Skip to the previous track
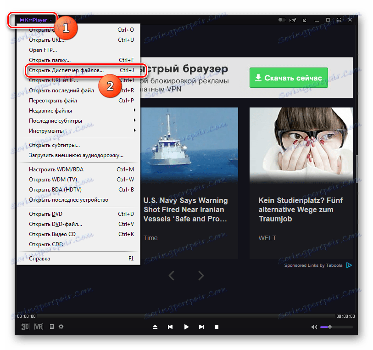Image resolution: width=373 pixels, height=350 pixels. [x=170, y=327]
